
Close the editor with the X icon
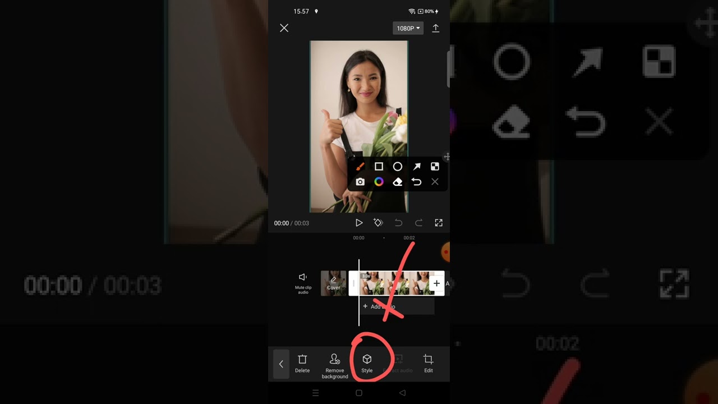coord(284,28)
